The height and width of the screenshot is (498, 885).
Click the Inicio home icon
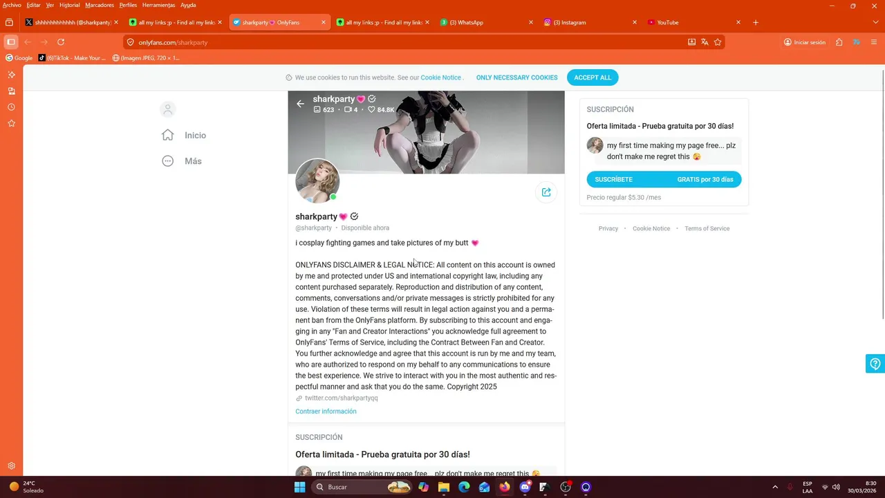point(168,135)
